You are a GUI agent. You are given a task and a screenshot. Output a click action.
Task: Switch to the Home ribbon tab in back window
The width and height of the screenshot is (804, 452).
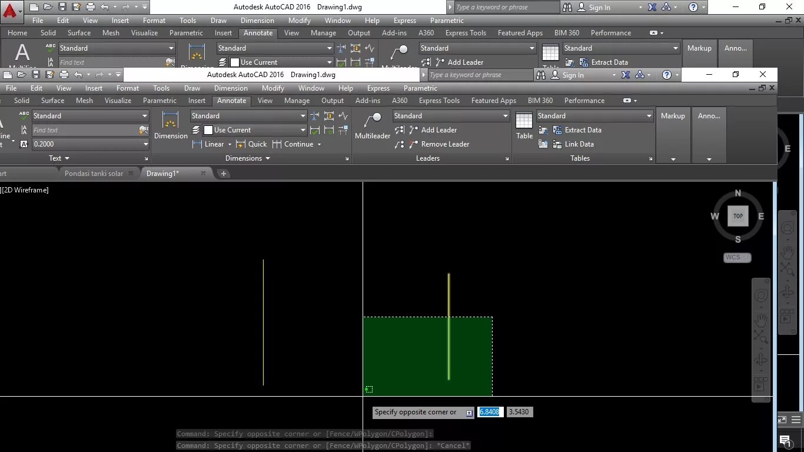[x=17, y=33]
